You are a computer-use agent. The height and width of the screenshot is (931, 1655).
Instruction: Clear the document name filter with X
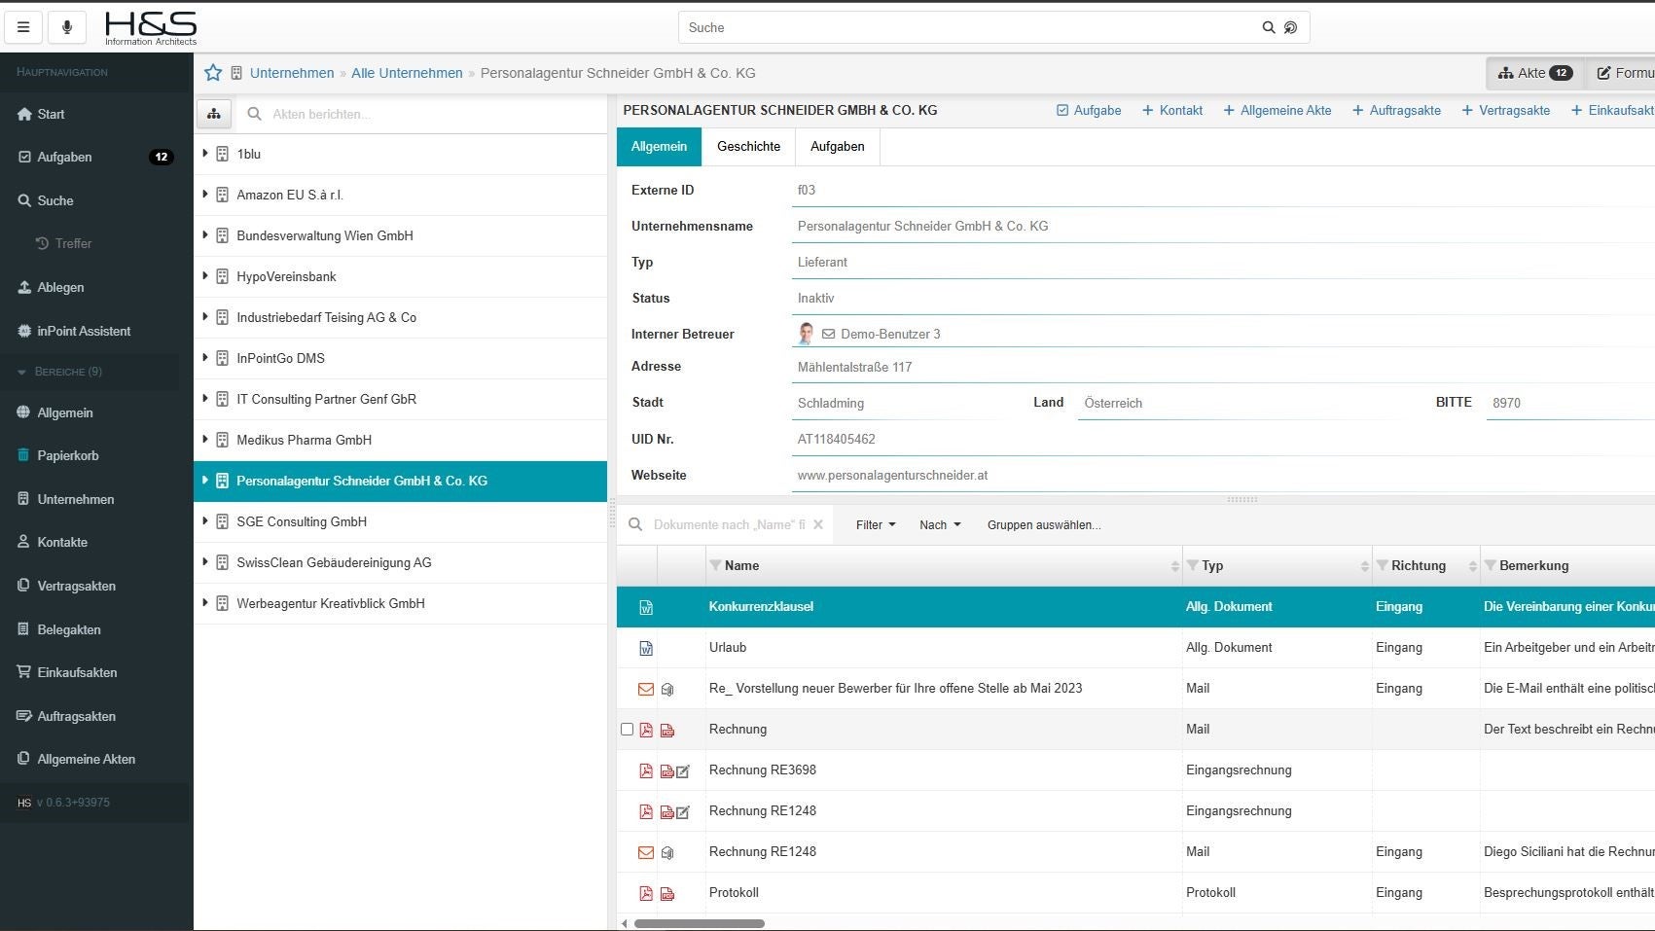pyautogui.click(x=818, y=524)
